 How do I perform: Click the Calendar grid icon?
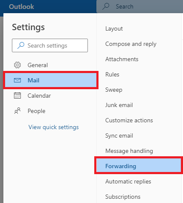17,96
